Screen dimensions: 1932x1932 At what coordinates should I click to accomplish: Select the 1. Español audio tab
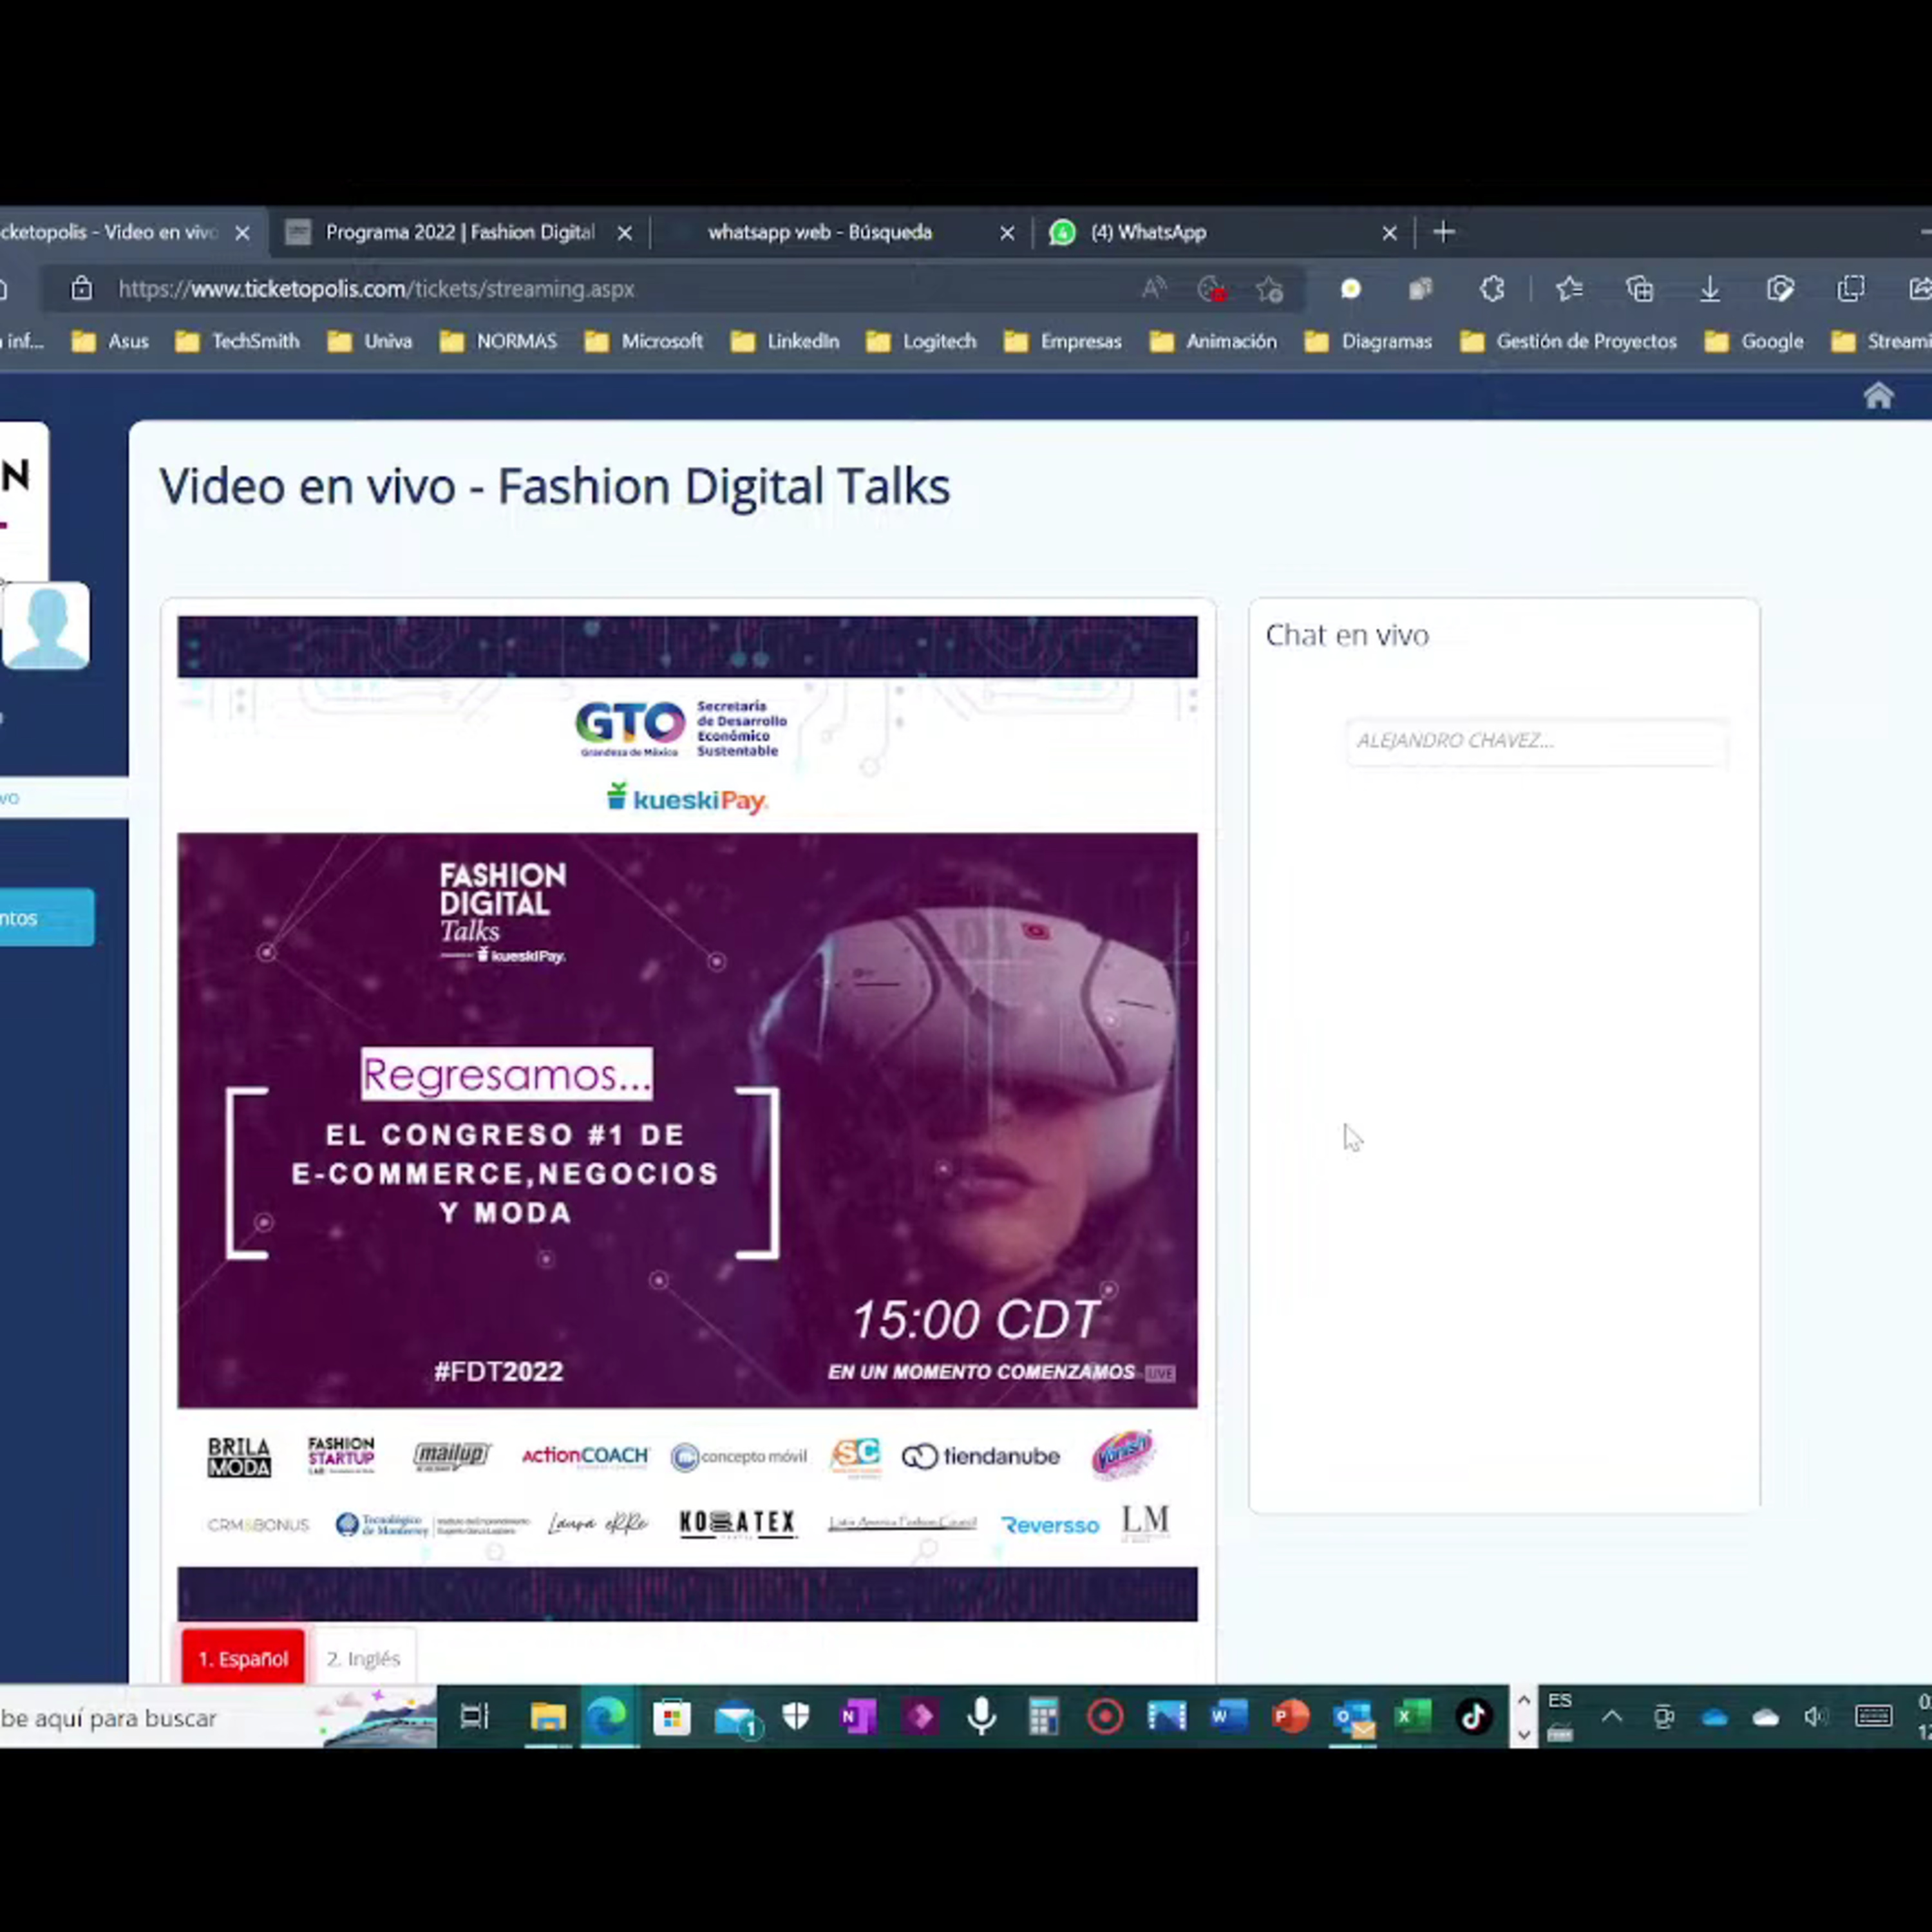click(x=243, y=1658)
